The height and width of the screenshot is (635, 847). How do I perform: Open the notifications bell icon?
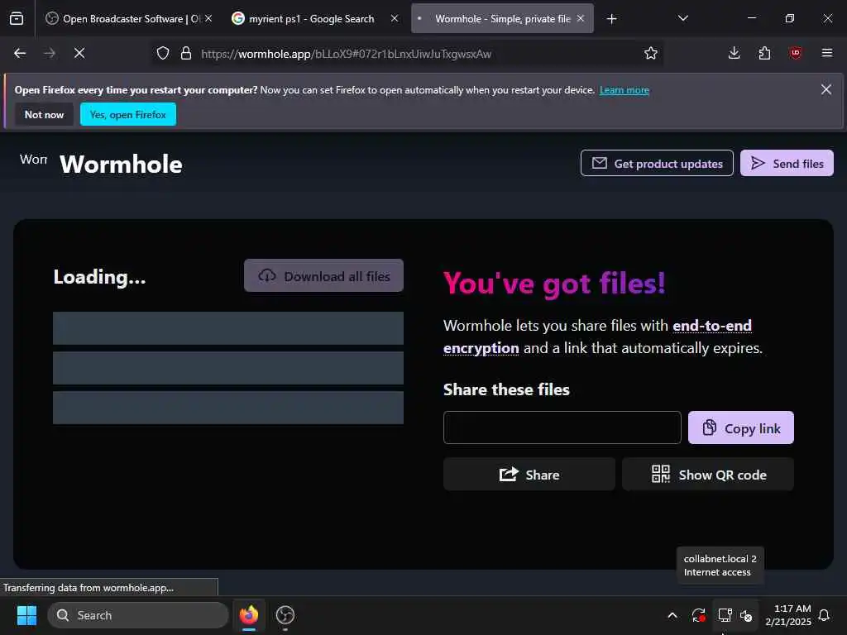825,615
